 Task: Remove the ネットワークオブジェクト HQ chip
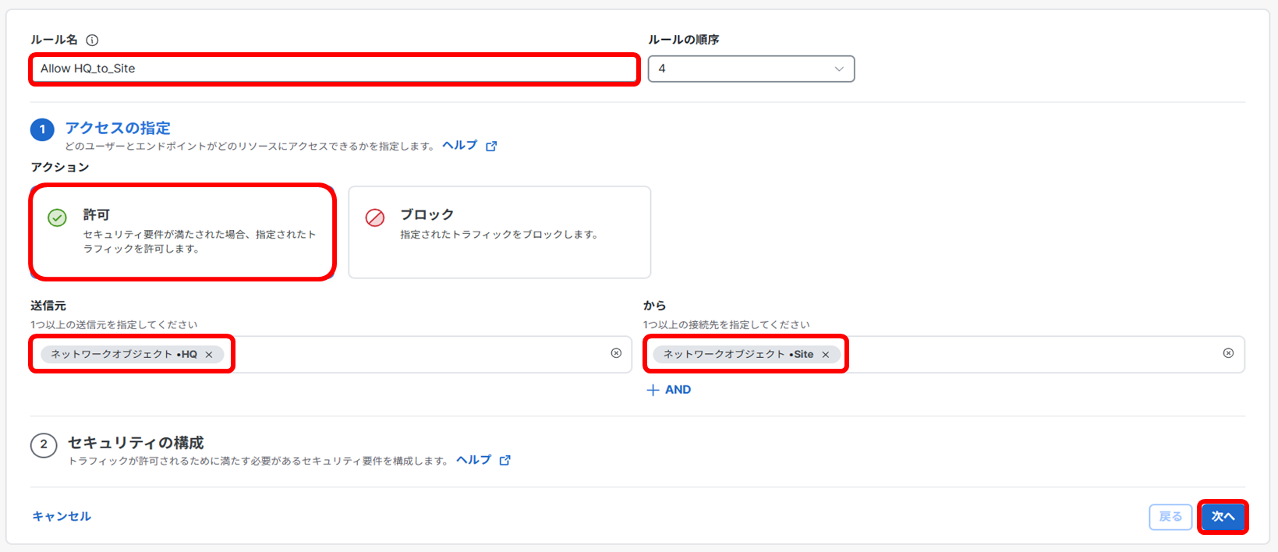pyautogui.click(x=209, y=355)
